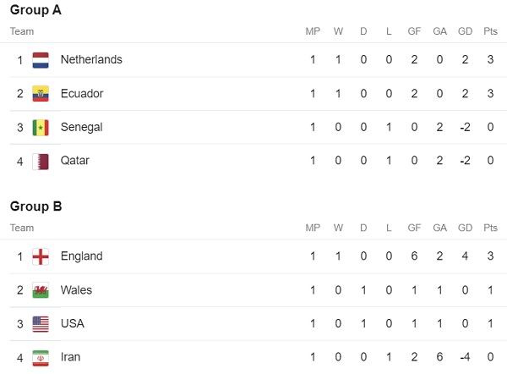This screenshot has height=374, width=507.
Task: Click the Group A heading
Action: [x=35, y=9]
